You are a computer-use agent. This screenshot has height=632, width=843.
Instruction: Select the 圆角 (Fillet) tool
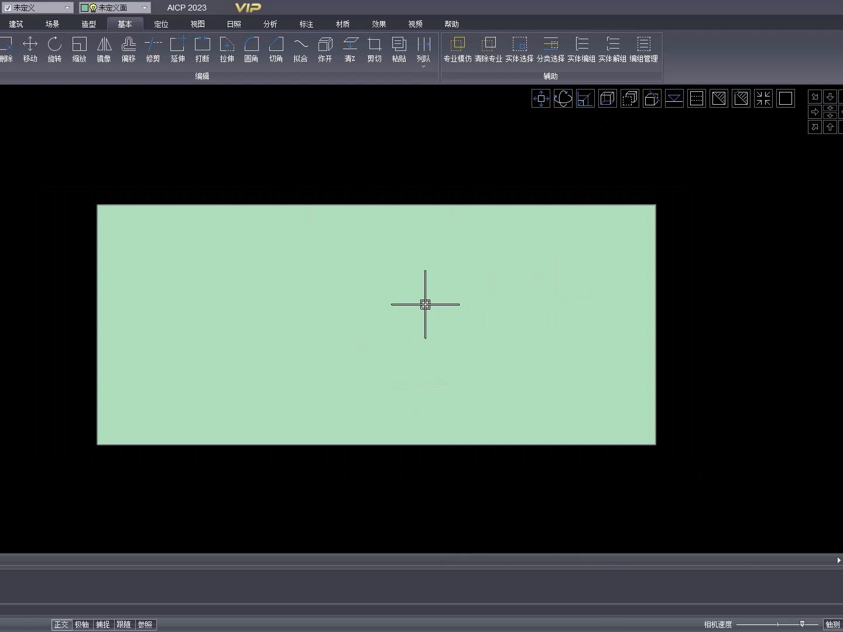[251, 50]
